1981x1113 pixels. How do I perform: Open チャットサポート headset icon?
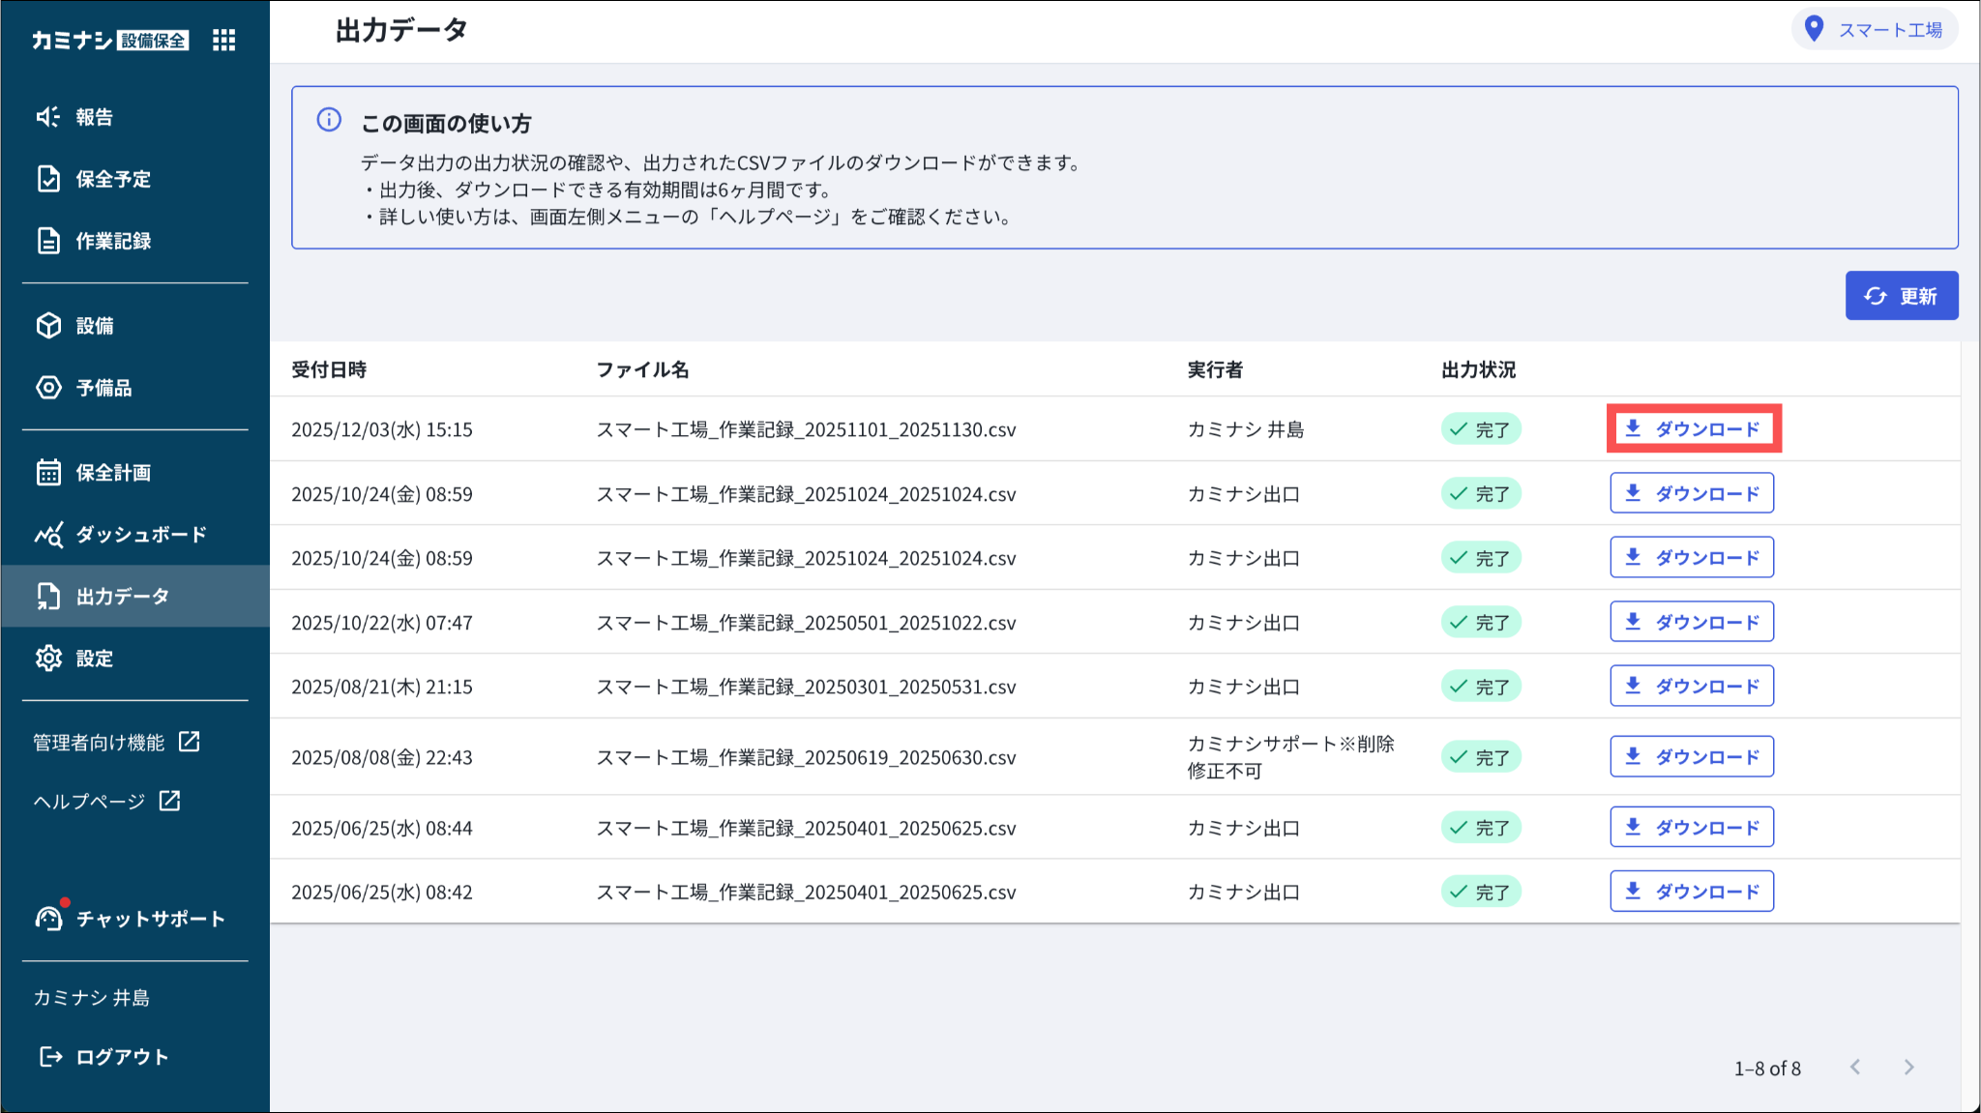tap(48, 919)
